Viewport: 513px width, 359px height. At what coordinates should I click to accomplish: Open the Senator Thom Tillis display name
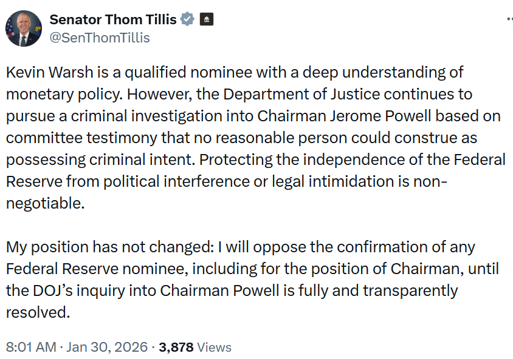[x=113, y=19]
